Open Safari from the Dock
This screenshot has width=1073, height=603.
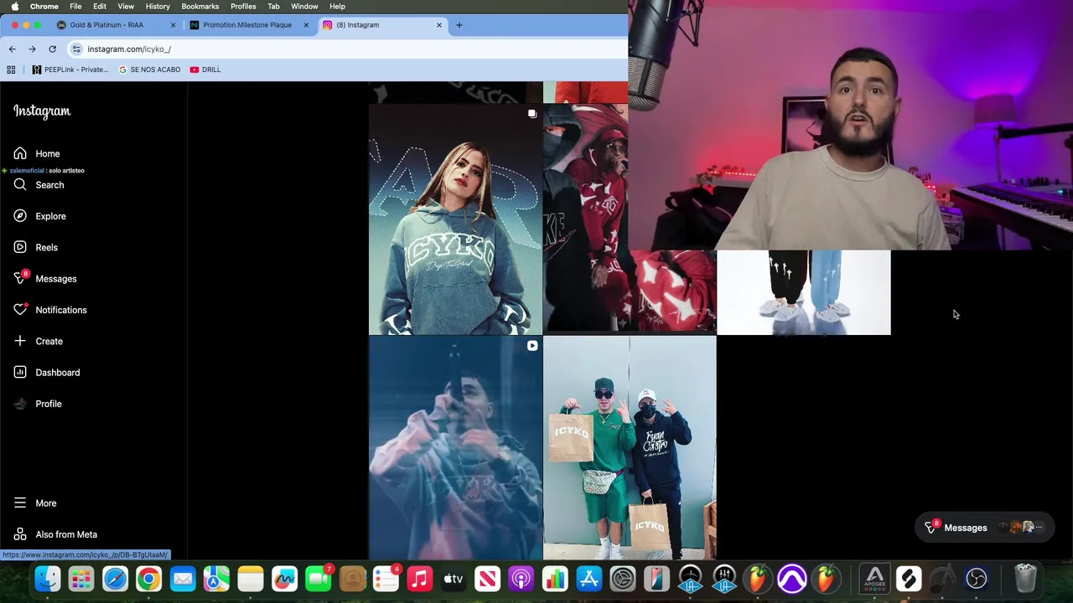(x=115, y=579)
